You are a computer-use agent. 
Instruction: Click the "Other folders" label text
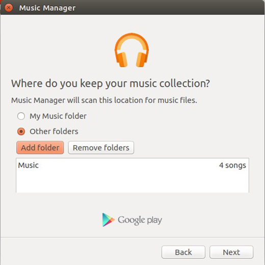click(x=54, y=131)
